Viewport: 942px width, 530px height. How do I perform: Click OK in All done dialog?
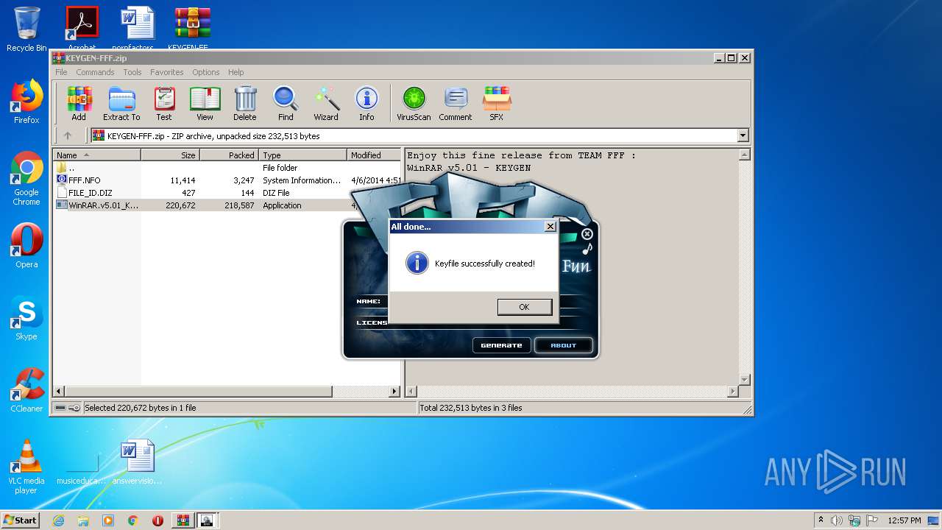[524, 307]
